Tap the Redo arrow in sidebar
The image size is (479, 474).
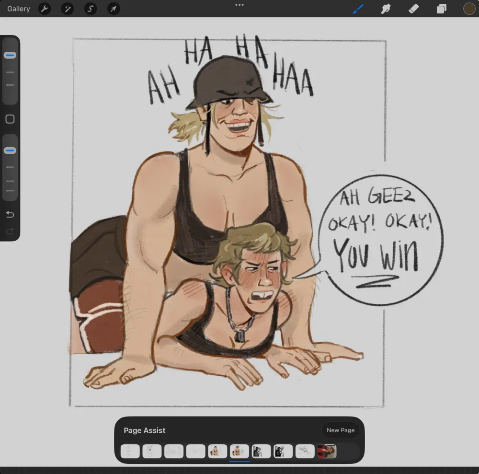click(10, 231)
